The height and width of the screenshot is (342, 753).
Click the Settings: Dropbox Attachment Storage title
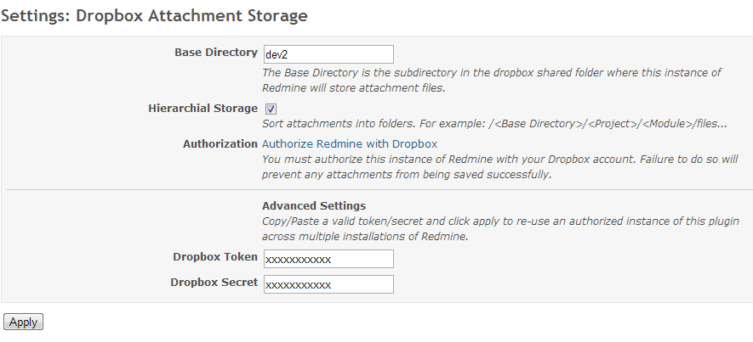(x=154, y=15)
